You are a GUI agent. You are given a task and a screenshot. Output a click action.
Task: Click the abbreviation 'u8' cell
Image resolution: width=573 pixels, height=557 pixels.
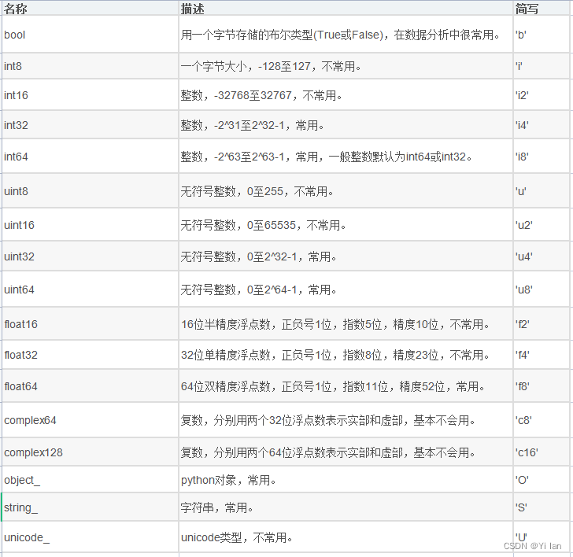coord(542,290)
